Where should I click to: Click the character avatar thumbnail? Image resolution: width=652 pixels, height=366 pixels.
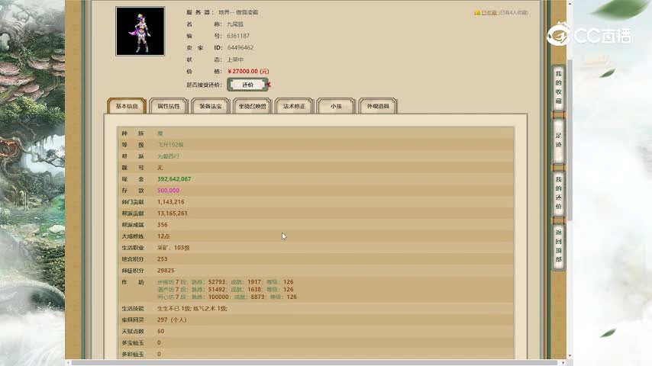[140, 31]
